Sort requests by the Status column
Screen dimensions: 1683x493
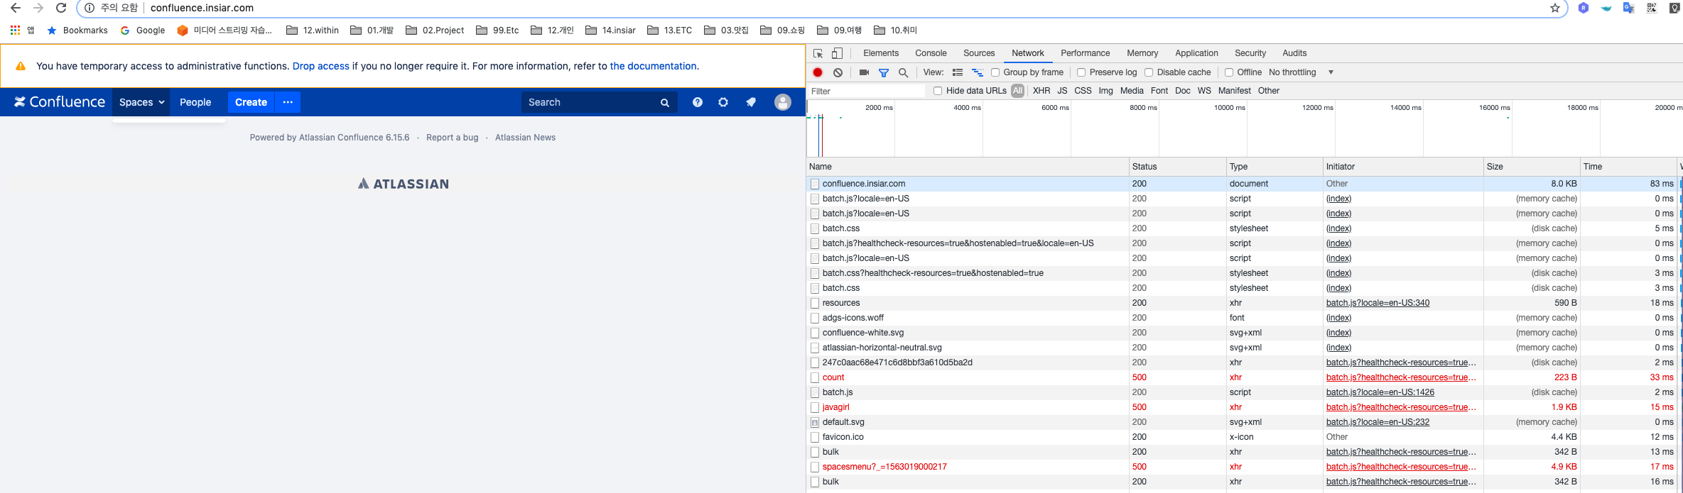point(1177,167)
